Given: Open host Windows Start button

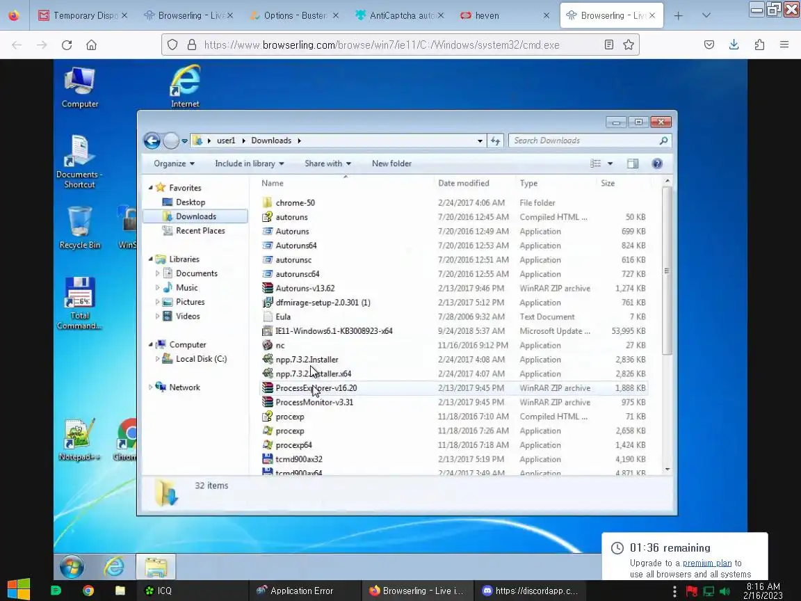Looking at the screenshot, I should point(18,590).
